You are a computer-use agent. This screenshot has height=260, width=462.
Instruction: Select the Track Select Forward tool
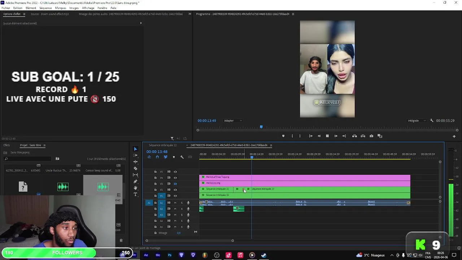coord(135,155)
